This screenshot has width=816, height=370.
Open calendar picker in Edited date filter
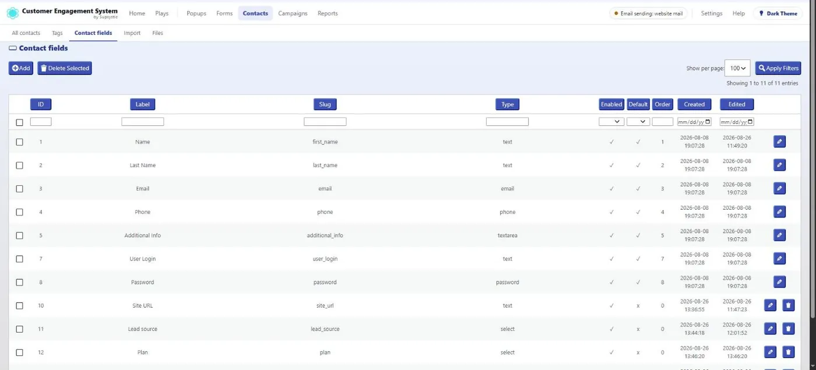pyautogui.click(x=750, y=122)
